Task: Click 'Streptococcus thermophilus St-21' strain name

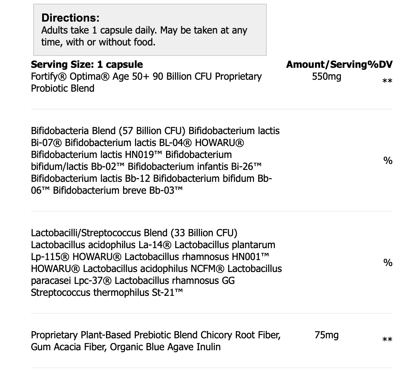Action: pos(107,292)
